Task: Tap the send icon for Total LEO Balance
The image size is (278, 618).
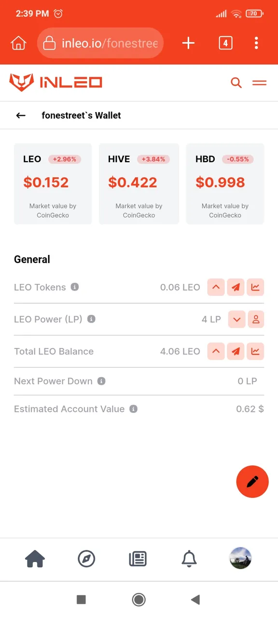Action: (x=236, y=351)
